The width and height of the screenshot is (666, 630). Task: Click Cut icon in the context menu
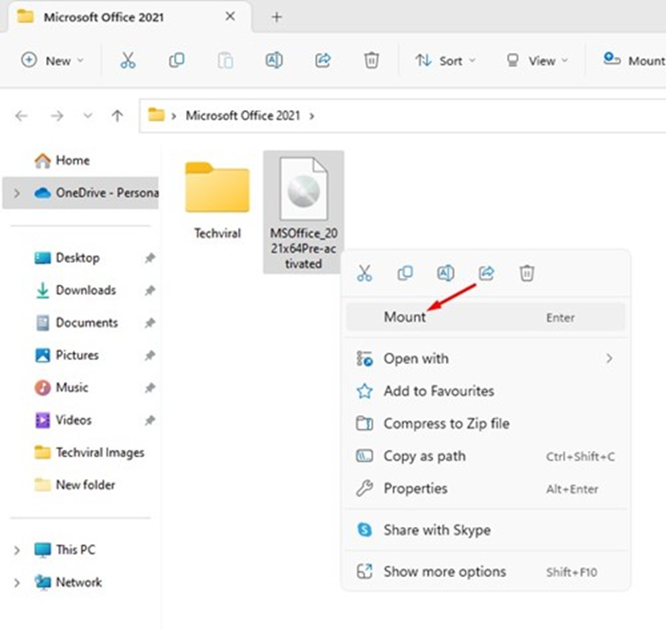coord(364,273)
